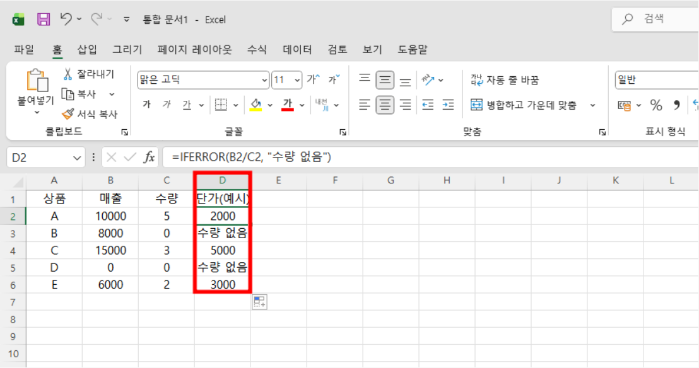
Task: Click the Increase Font Size icon
Action: [x=313, y=80]
